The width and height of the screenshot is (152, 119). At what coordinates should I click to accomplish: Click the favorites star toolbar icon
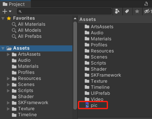click(x=137, y=11)
